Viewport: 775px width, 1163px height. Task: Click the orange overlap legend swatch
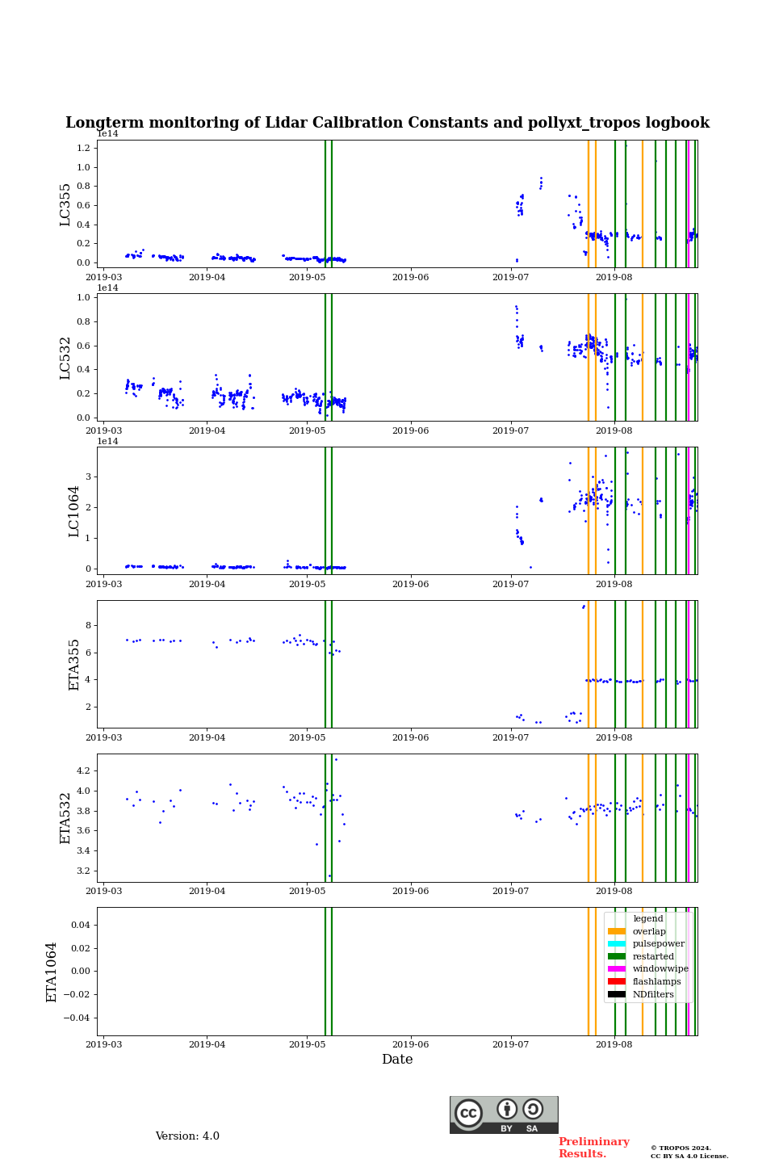pyautogui.click(x=616, y=931)
